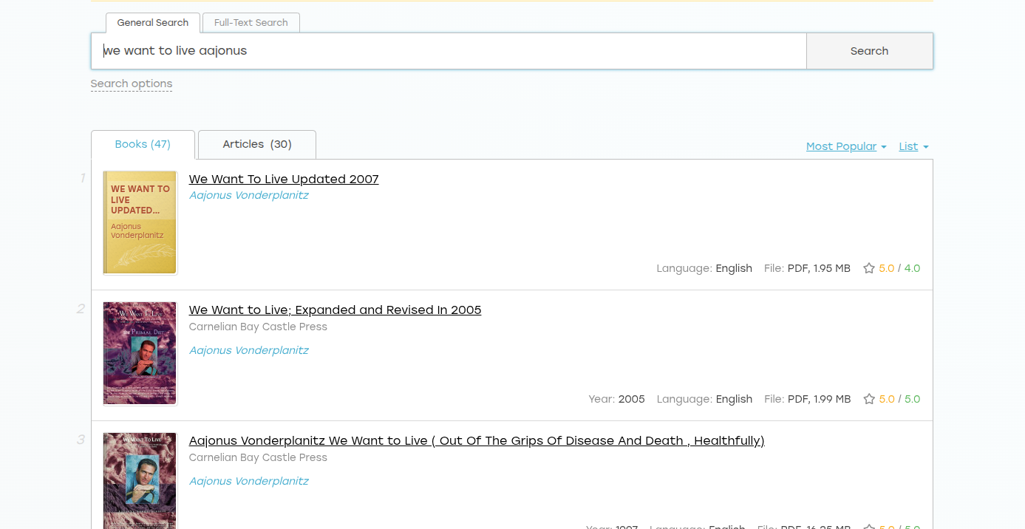The width and height of the screenshot is (1025, 529).
Task: Click author Aajonus Vonderplanitz under third book
Action: point(249,481)
